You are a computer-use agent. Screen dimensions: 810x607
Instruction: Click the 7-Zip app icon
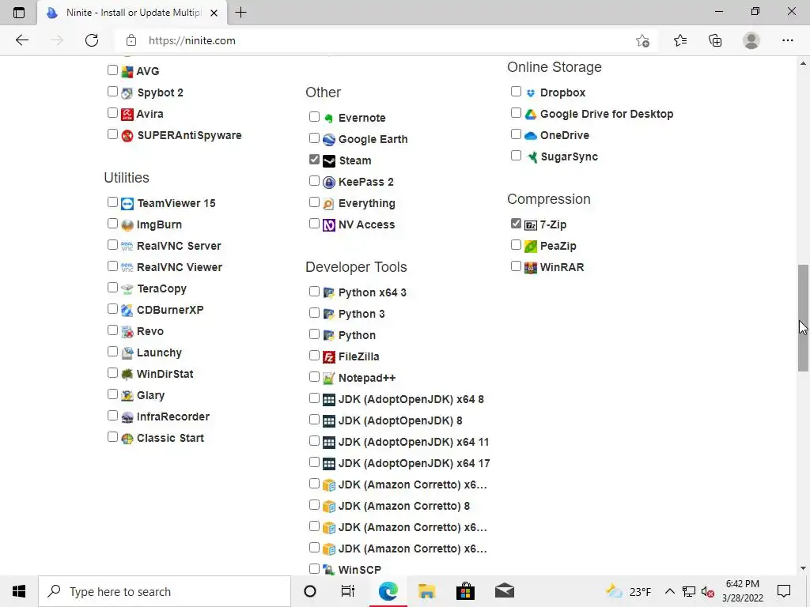531,225
